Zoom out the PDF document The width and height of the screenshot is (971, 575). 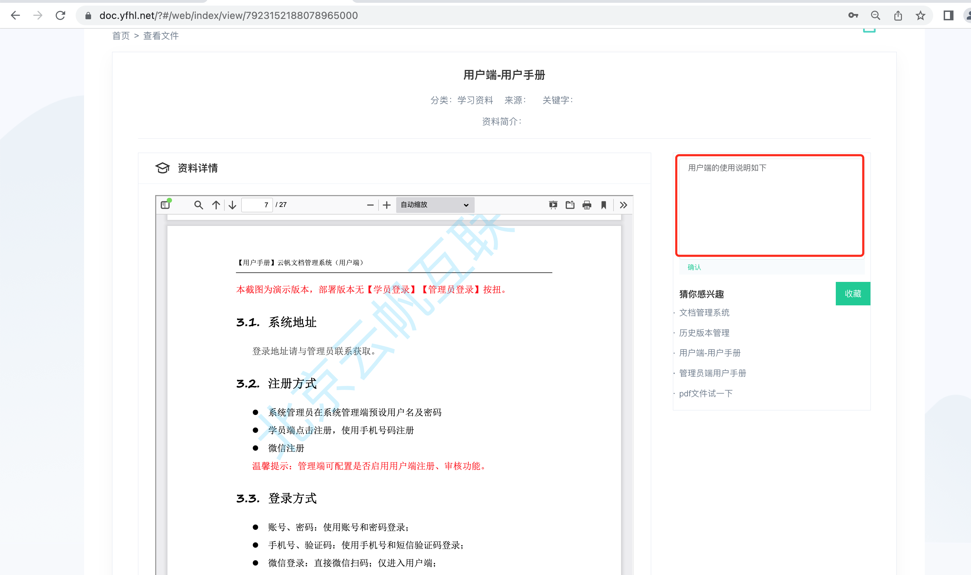pos(370,205)
